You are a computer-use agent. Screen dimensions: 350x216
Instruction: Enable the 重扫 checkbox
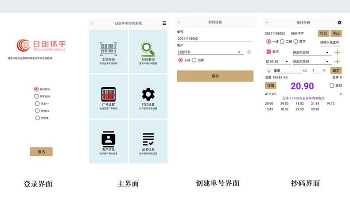click(332, 85)
